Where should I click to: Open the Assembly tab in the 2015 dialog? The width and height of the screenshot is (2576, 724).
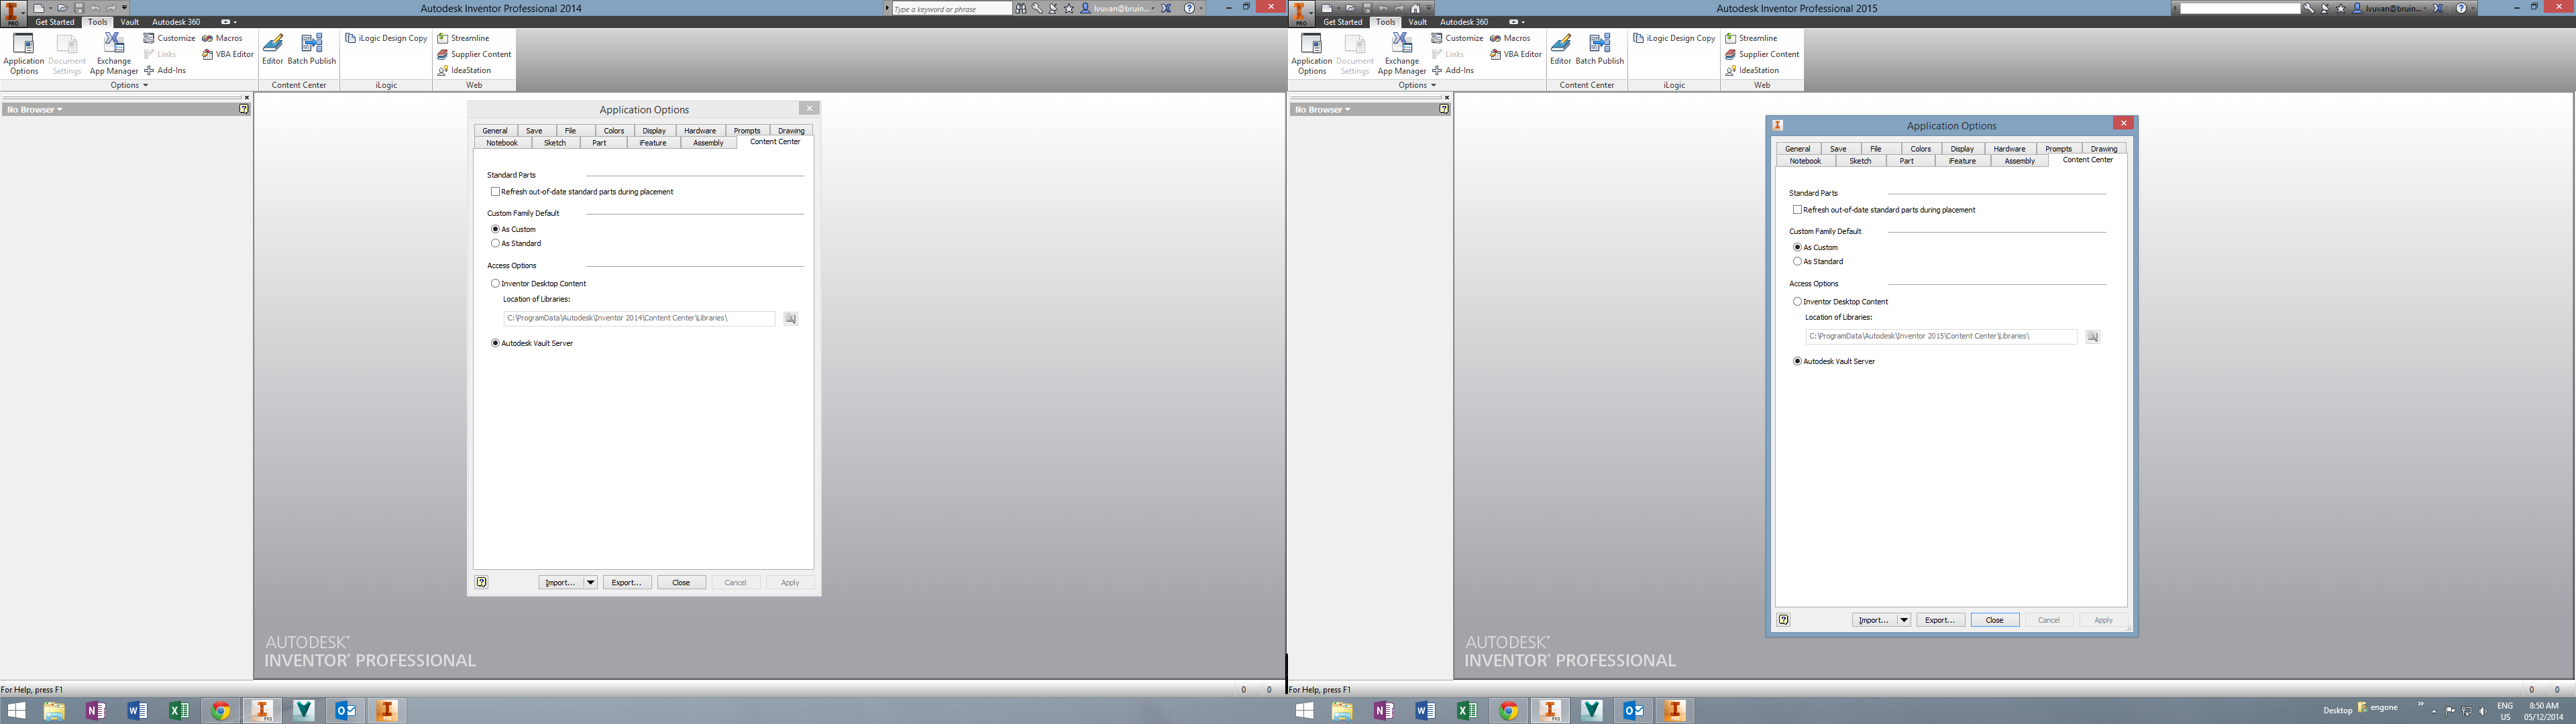pos(2019,161)
